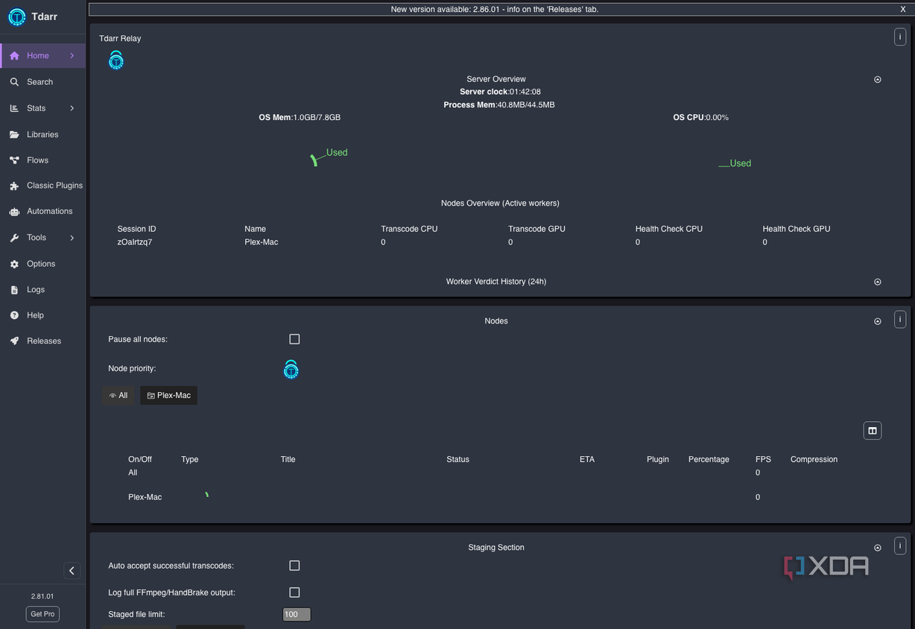Click the Tools wrench icon
Screen dimensions: 915x629
click(14, 238)
